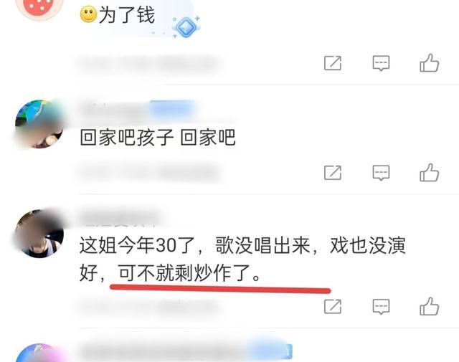
Task: Tap the comment text '回家吧孩子 回家吧'
Action: pos(158,138)
